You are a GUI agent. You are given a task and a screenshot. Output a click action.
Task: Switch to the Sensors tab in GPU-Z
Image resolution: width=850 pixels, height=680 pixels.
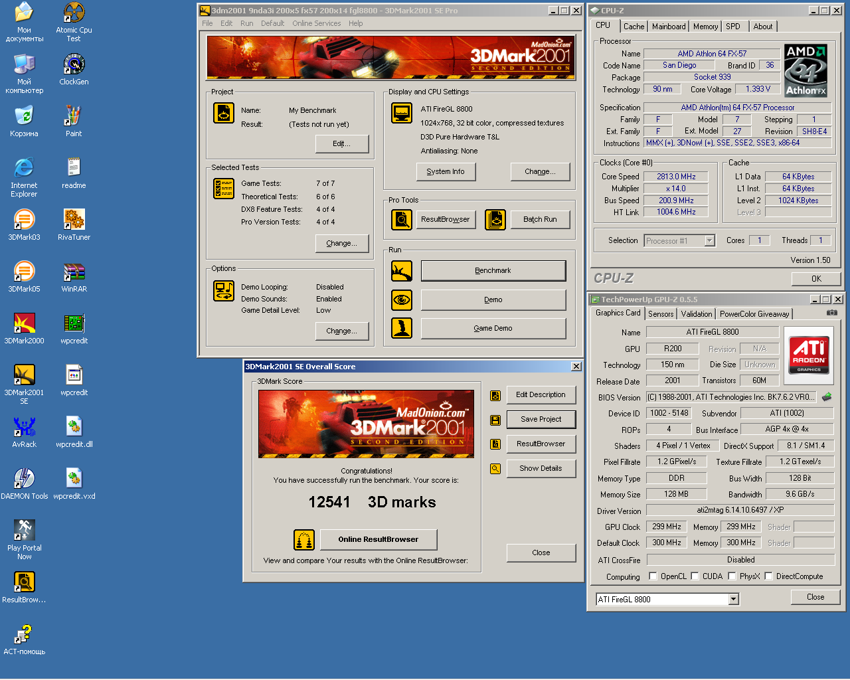660,314
